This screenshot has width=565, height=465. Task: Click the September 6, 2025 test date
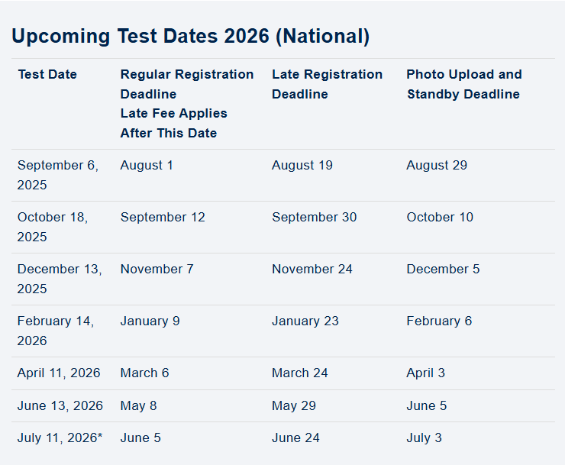(58, 175)
